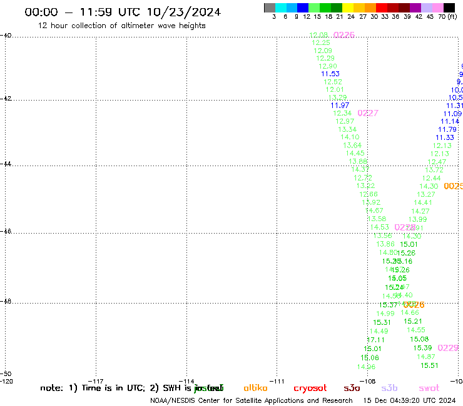Click the 14.66 wave height value

point(410,312)
